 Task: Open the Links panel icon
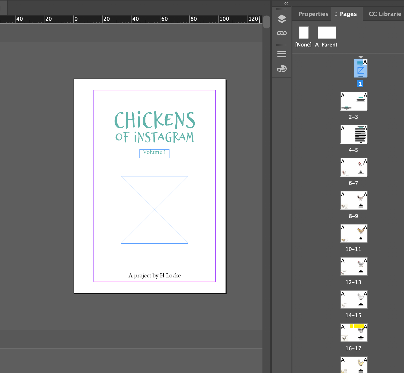click(x=282, y=33)
